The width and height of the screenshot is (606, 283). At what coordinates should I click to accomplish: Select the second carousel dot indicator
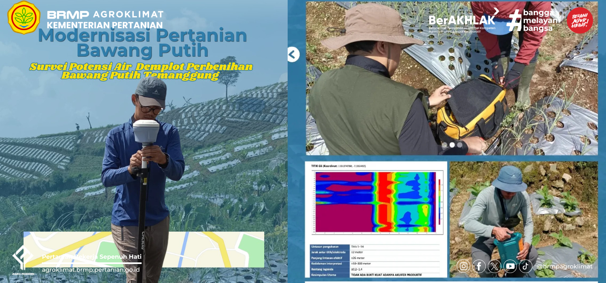[x=452, y=144]
